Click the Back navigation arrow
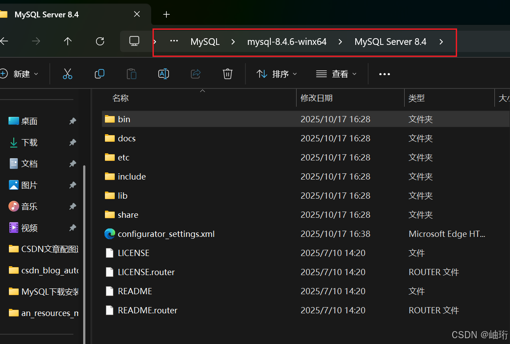This screenshot has height=344, width=510. click(4, 41)
